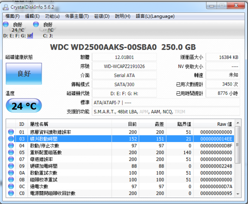248x204 pixels.
Task: Click raw value 000000000D8F
Action: [x=216, y=146]
